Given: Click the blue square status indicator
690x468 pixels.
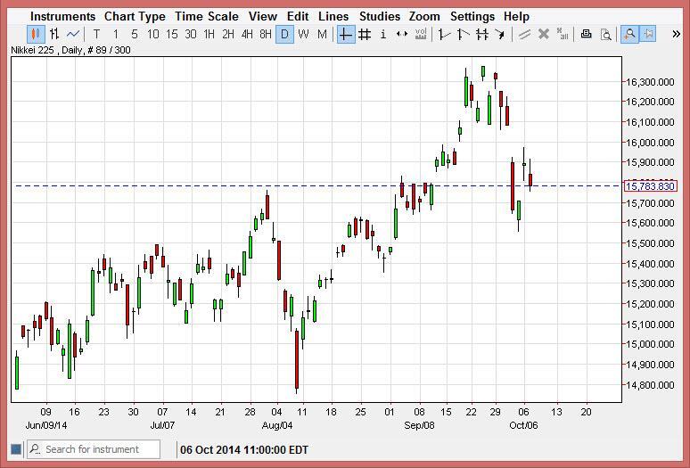Looking at the screenshot, I should click(x=15, y=449).
